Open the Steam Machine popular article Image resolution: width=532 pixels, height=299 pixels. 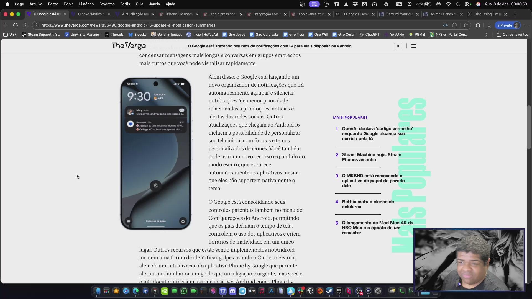coord(371,157)
